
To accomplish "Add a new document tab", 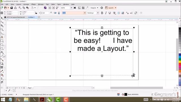I will [x=39, y=17].
